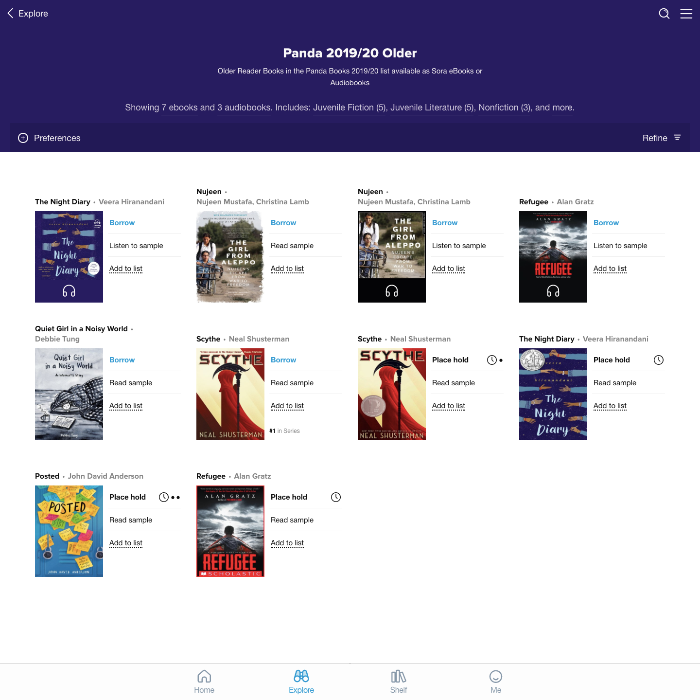Open the hamburger menu icon

(686, 14)
